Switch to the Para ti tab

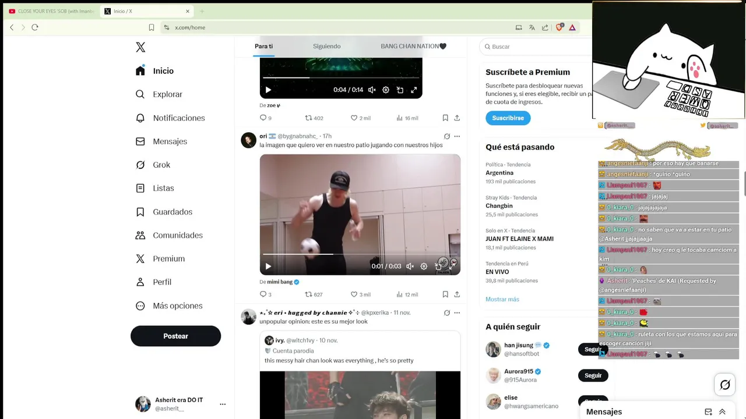click(x=263, y=46)
